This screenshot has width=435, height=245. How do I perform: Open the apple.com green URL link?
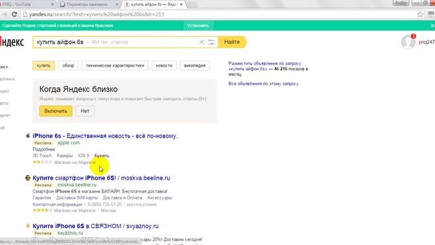click(69, 143)
